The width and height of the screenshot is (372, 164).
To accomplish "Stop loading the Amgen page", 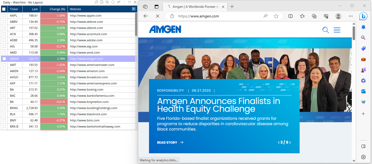I will click(x=158, y=16).
